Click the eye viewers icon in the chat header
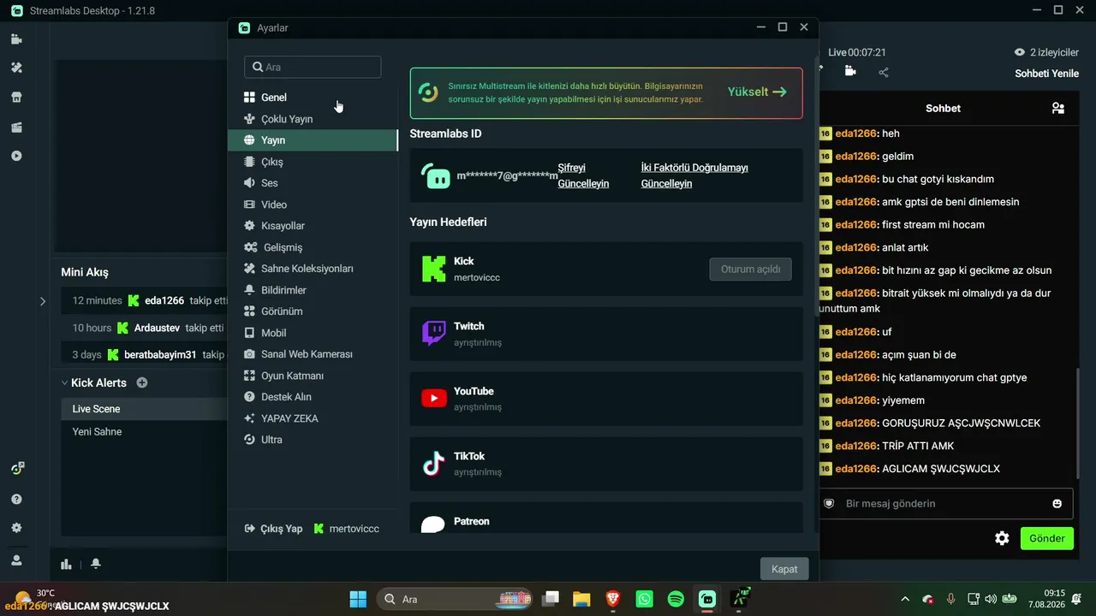1096x616 pixels. 1019,52
